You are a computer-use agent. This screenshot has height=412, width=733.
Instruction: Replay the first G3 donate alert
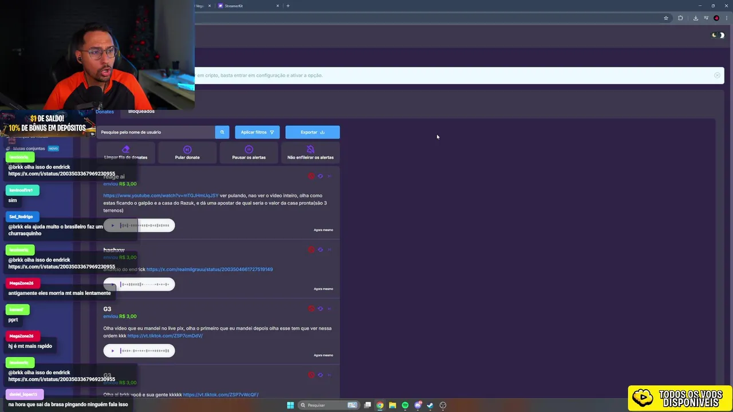pyautogui.click(x=321, y=309)
